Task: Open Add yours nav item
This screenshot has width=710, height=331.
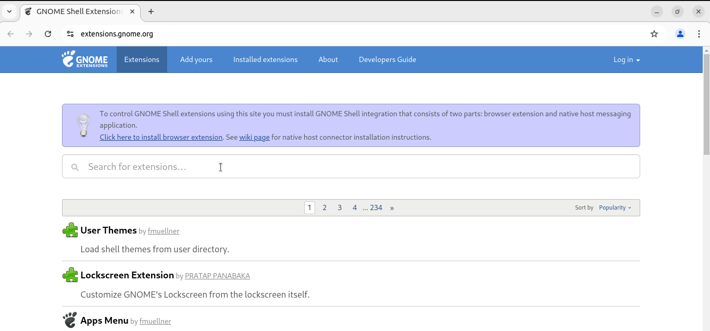Action: (196, 59)
